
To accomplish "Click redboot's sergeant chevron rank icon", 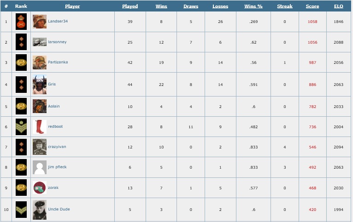I will [x=21, y=127].
